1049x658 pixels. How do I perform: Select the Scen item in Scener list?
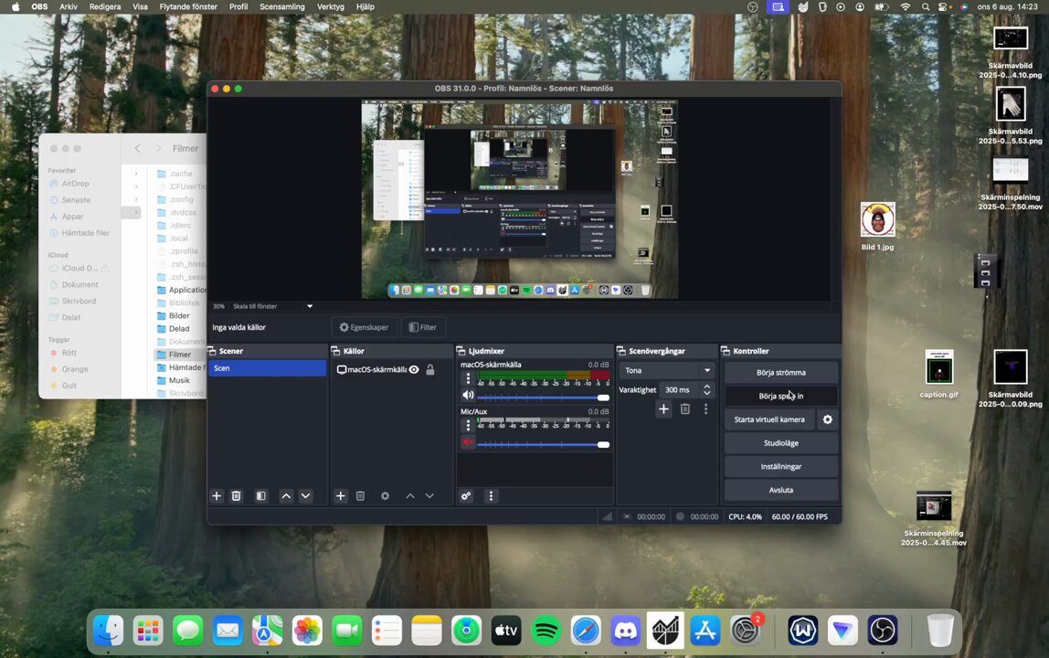tap(267, 368)
